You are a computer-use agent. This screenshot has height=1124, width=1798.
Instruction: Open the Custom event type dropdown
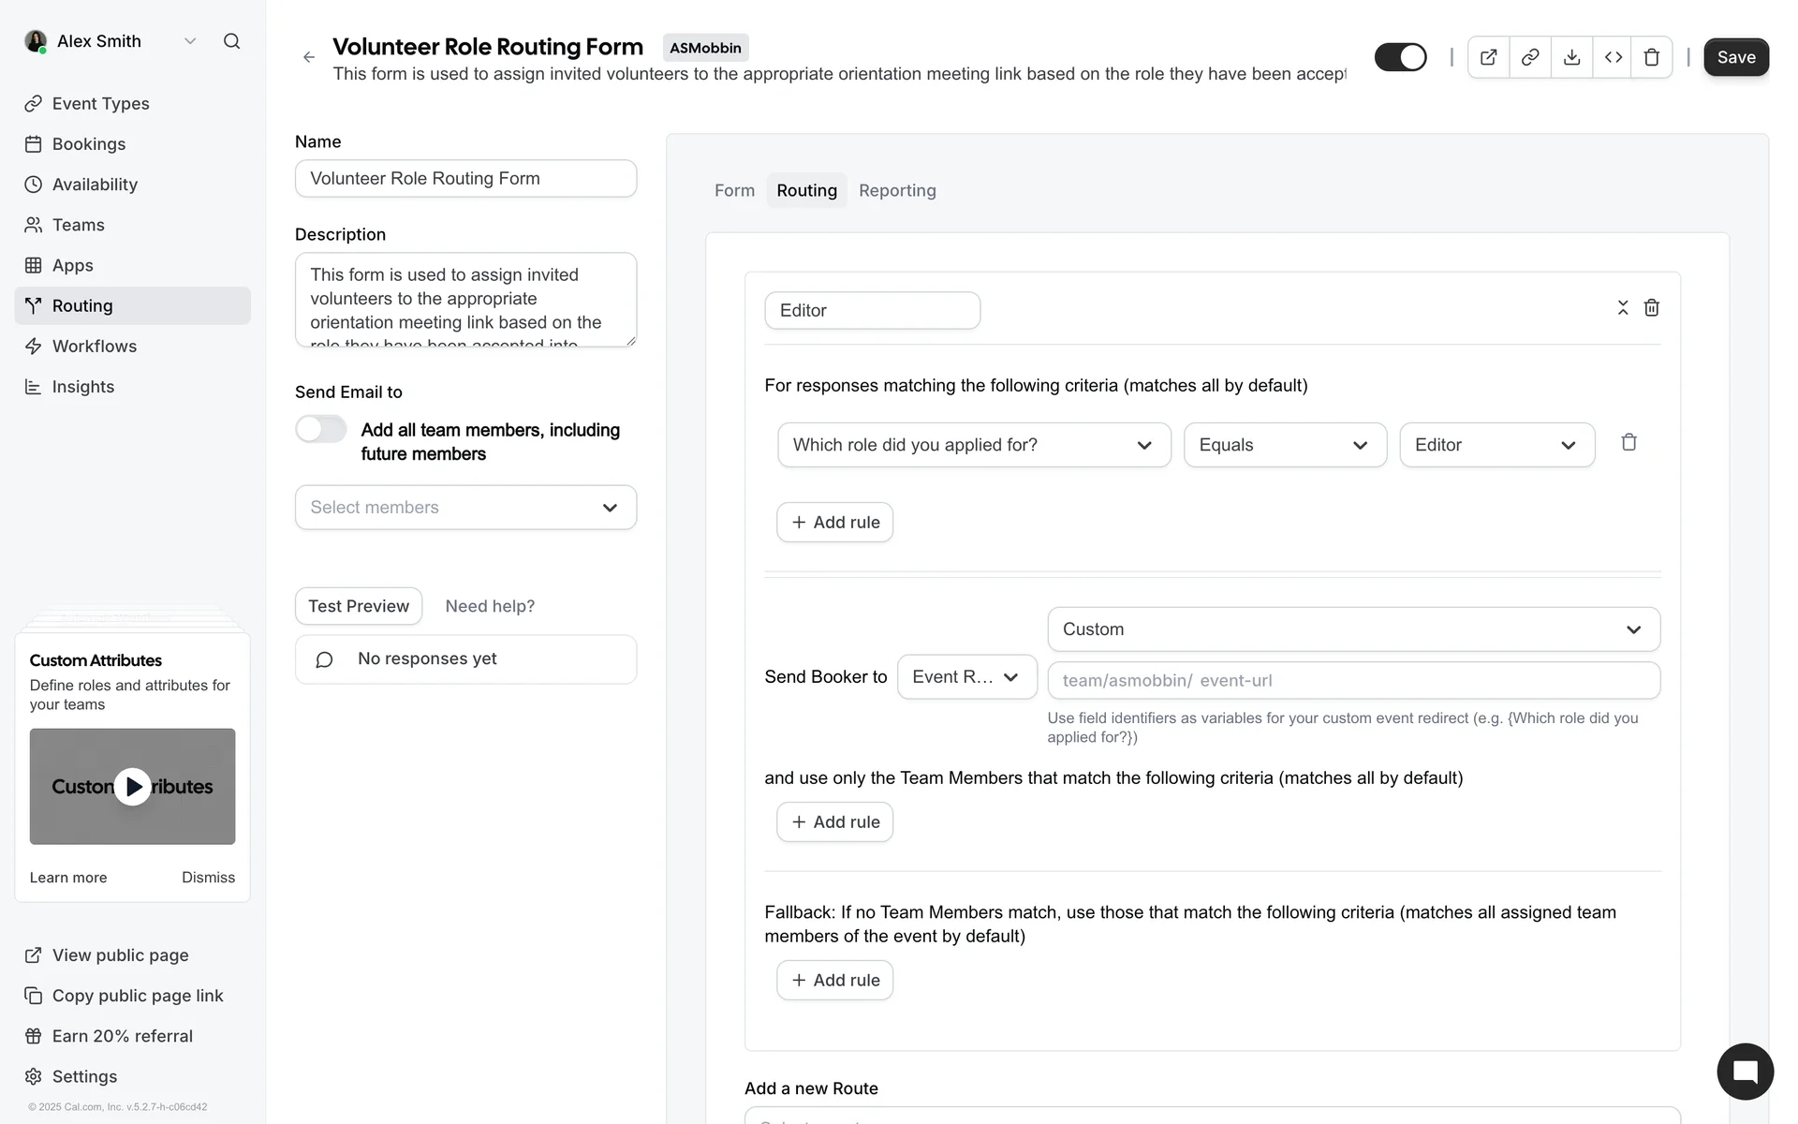pos(1353,629)
